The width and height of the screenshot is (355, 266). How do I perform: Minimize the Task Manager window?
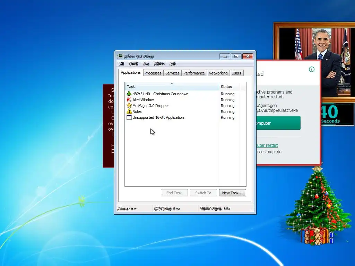pos(225,56)
